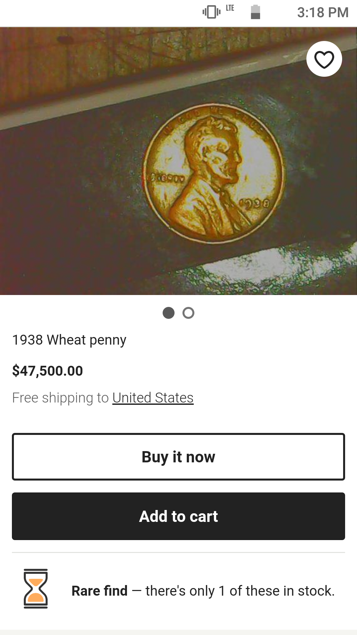Click the Free shipping to text

click(60, 398)
